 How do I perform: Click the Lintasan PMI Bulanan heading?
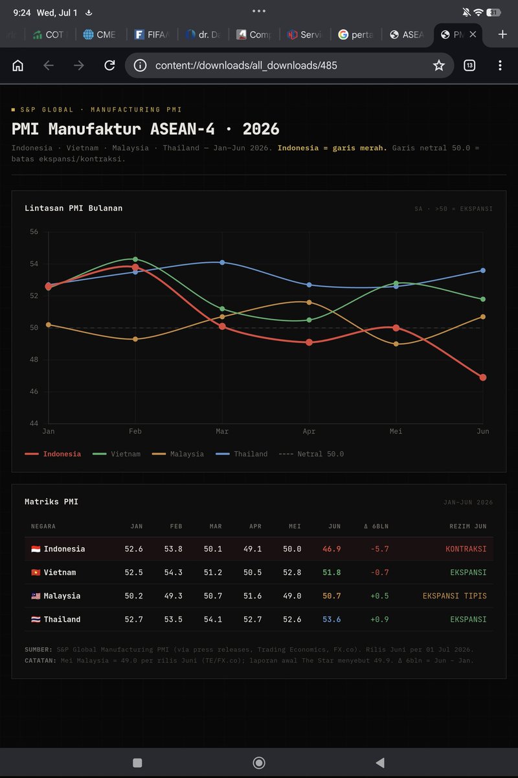tap(73, 208)
